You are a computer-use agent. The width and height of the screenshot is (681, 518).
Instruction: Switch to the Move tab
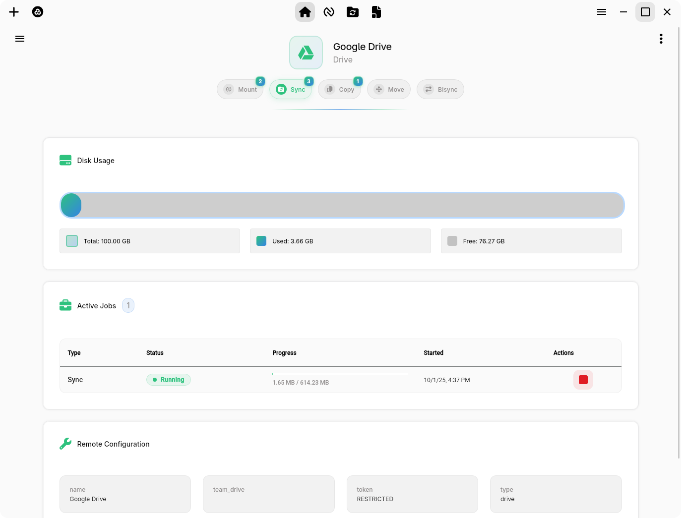click(389, 89)
